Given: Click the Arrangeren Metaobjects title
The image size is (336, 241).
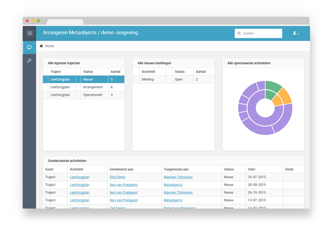Looking at the screenshot, I should (90, 32).
